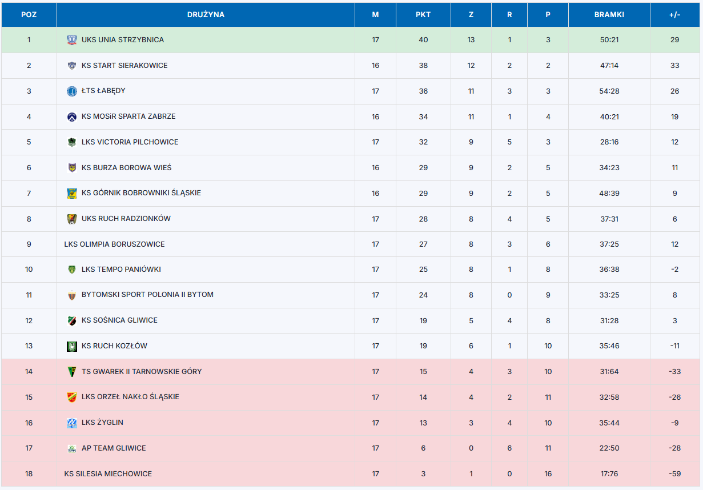
Task: Click the POZ column header
Action: pyautogui.click(x=29, y=15)
